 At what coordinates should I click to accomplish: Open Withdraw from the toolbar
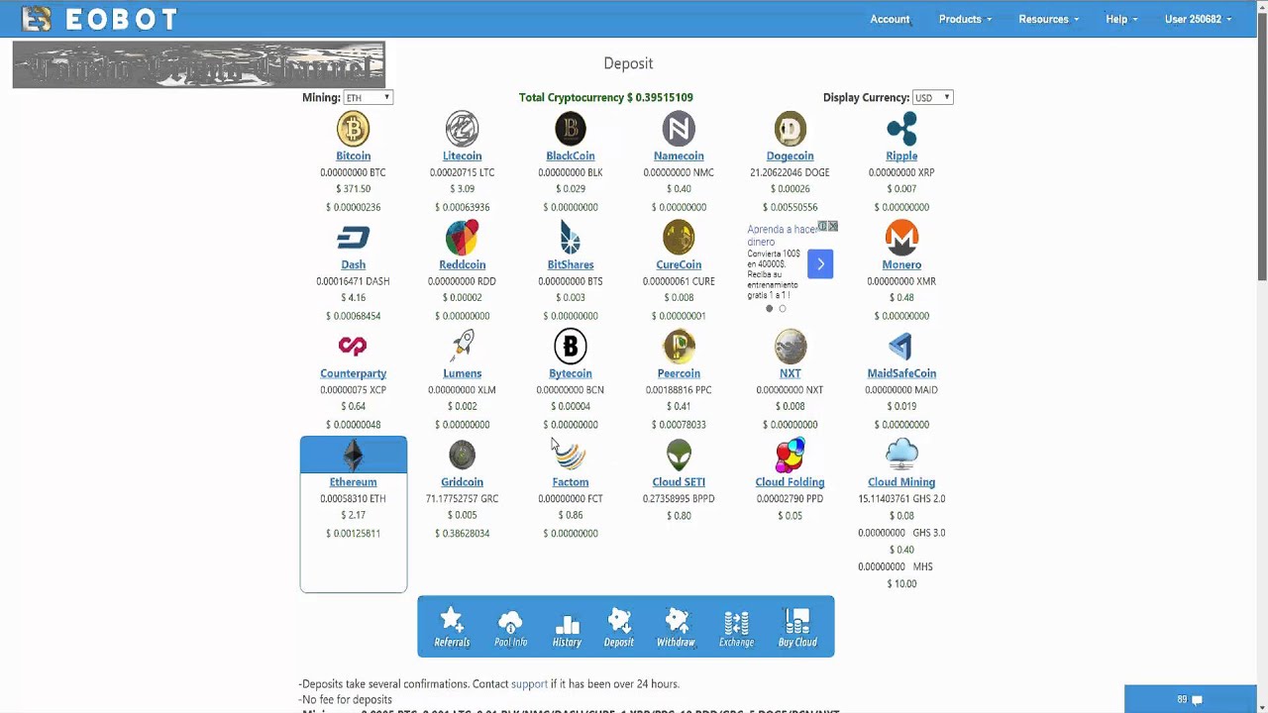(x=676, y=628)
